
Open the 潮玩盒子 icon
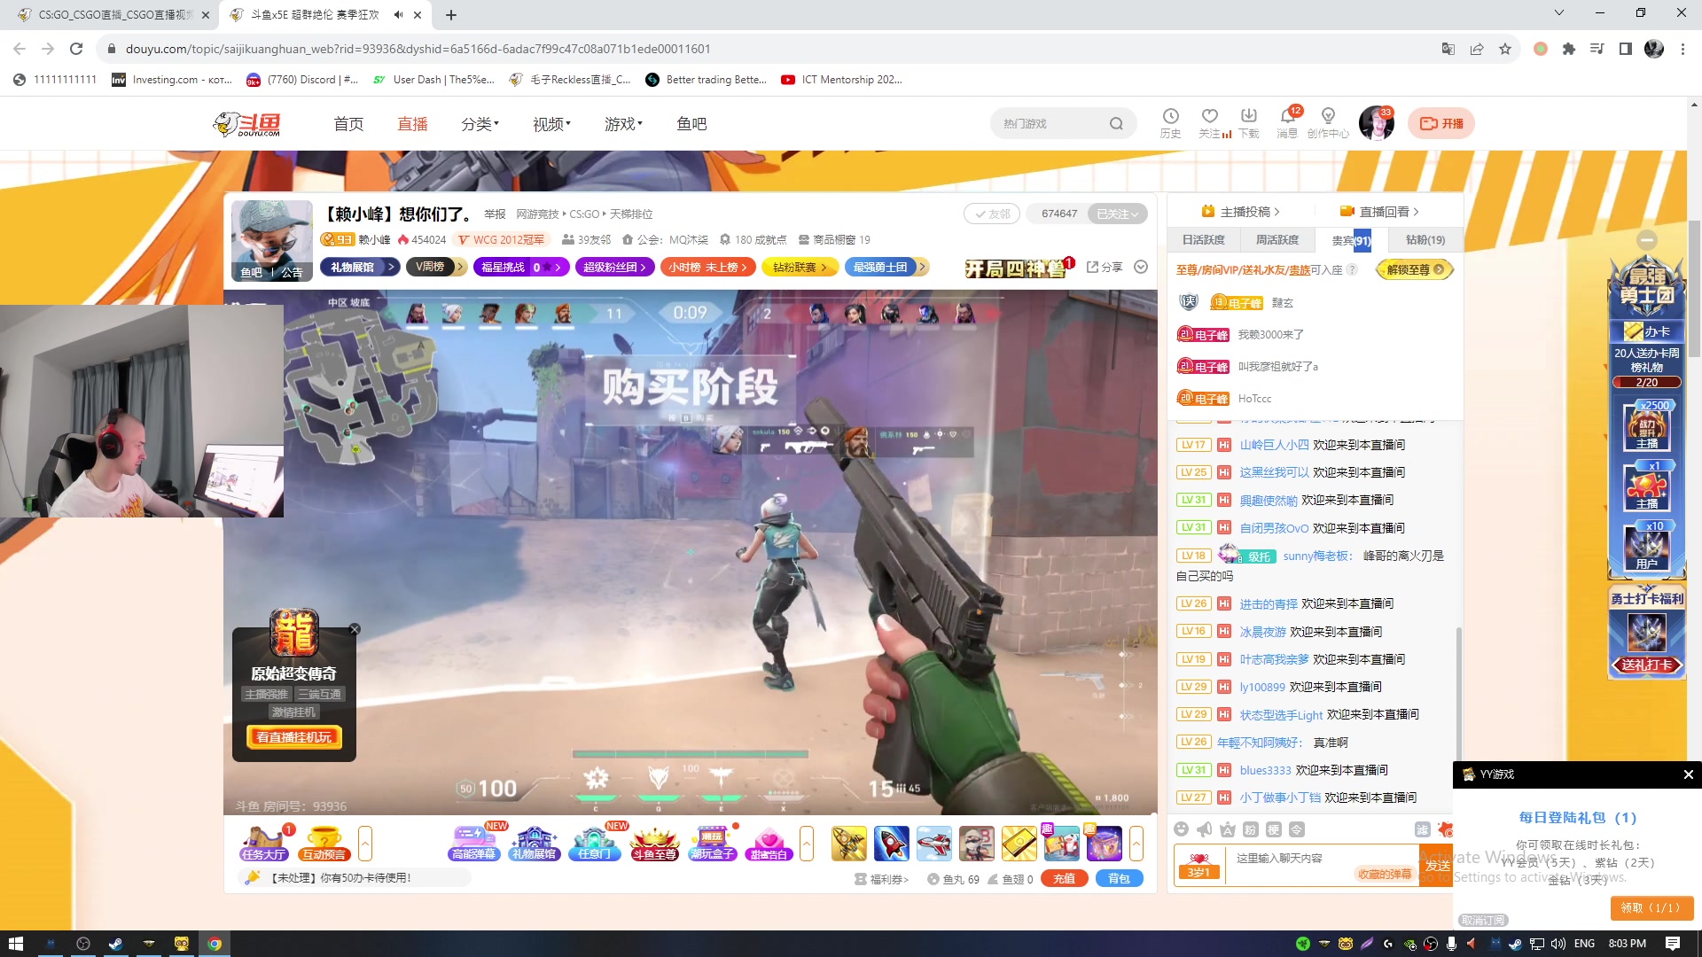coord(713,844)
